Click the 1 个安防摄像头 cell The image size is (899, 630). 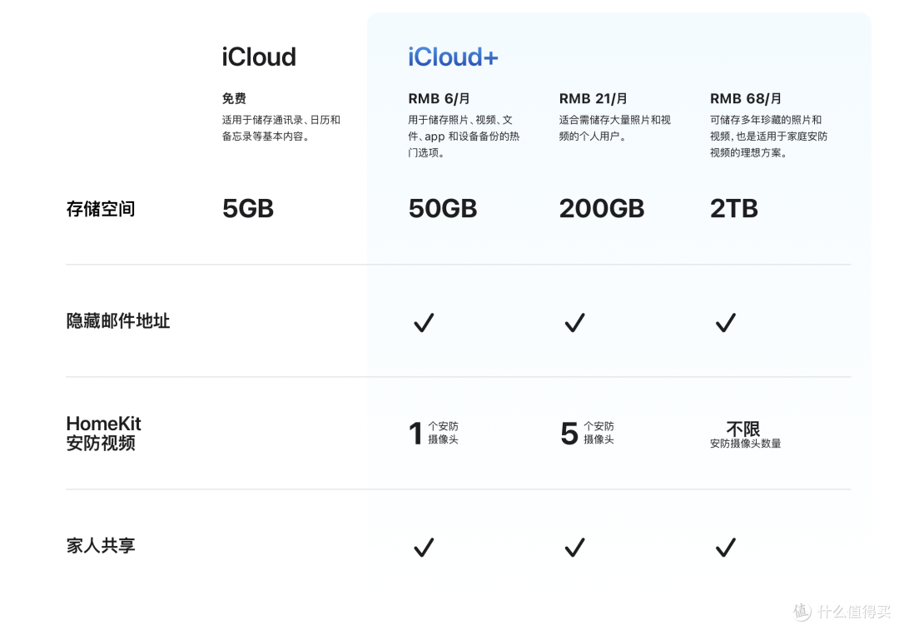click(x=434, y=433)
